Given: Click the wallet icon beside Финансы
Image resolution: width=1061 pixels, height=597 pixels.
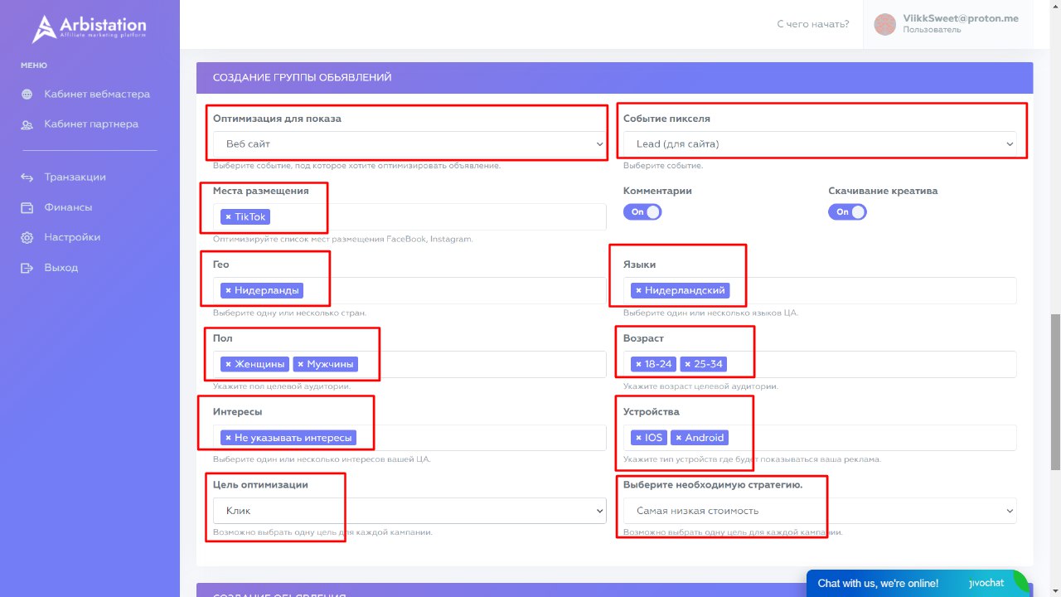Looking at the screenshot, I should [27, 207].
